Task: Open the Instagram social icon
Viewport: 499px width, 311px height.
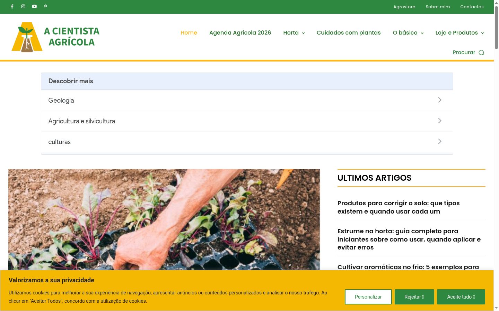Action: (x=23, y=7)
